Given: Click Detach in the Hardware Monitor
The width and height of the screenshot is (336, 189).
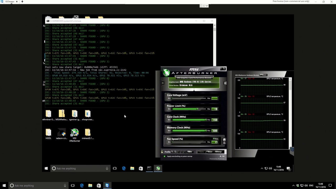Looking at the screenshot, I should (x=264, y=75).
